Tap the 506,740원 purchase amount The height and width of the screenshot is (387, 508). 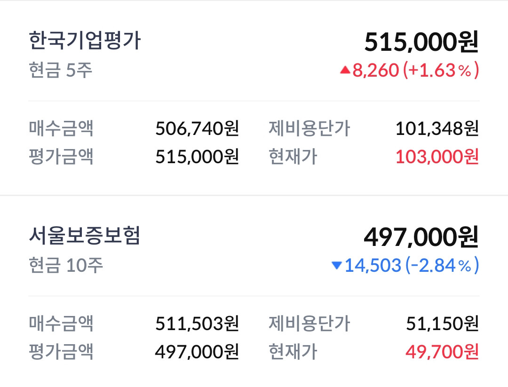(x=197, y=128)
